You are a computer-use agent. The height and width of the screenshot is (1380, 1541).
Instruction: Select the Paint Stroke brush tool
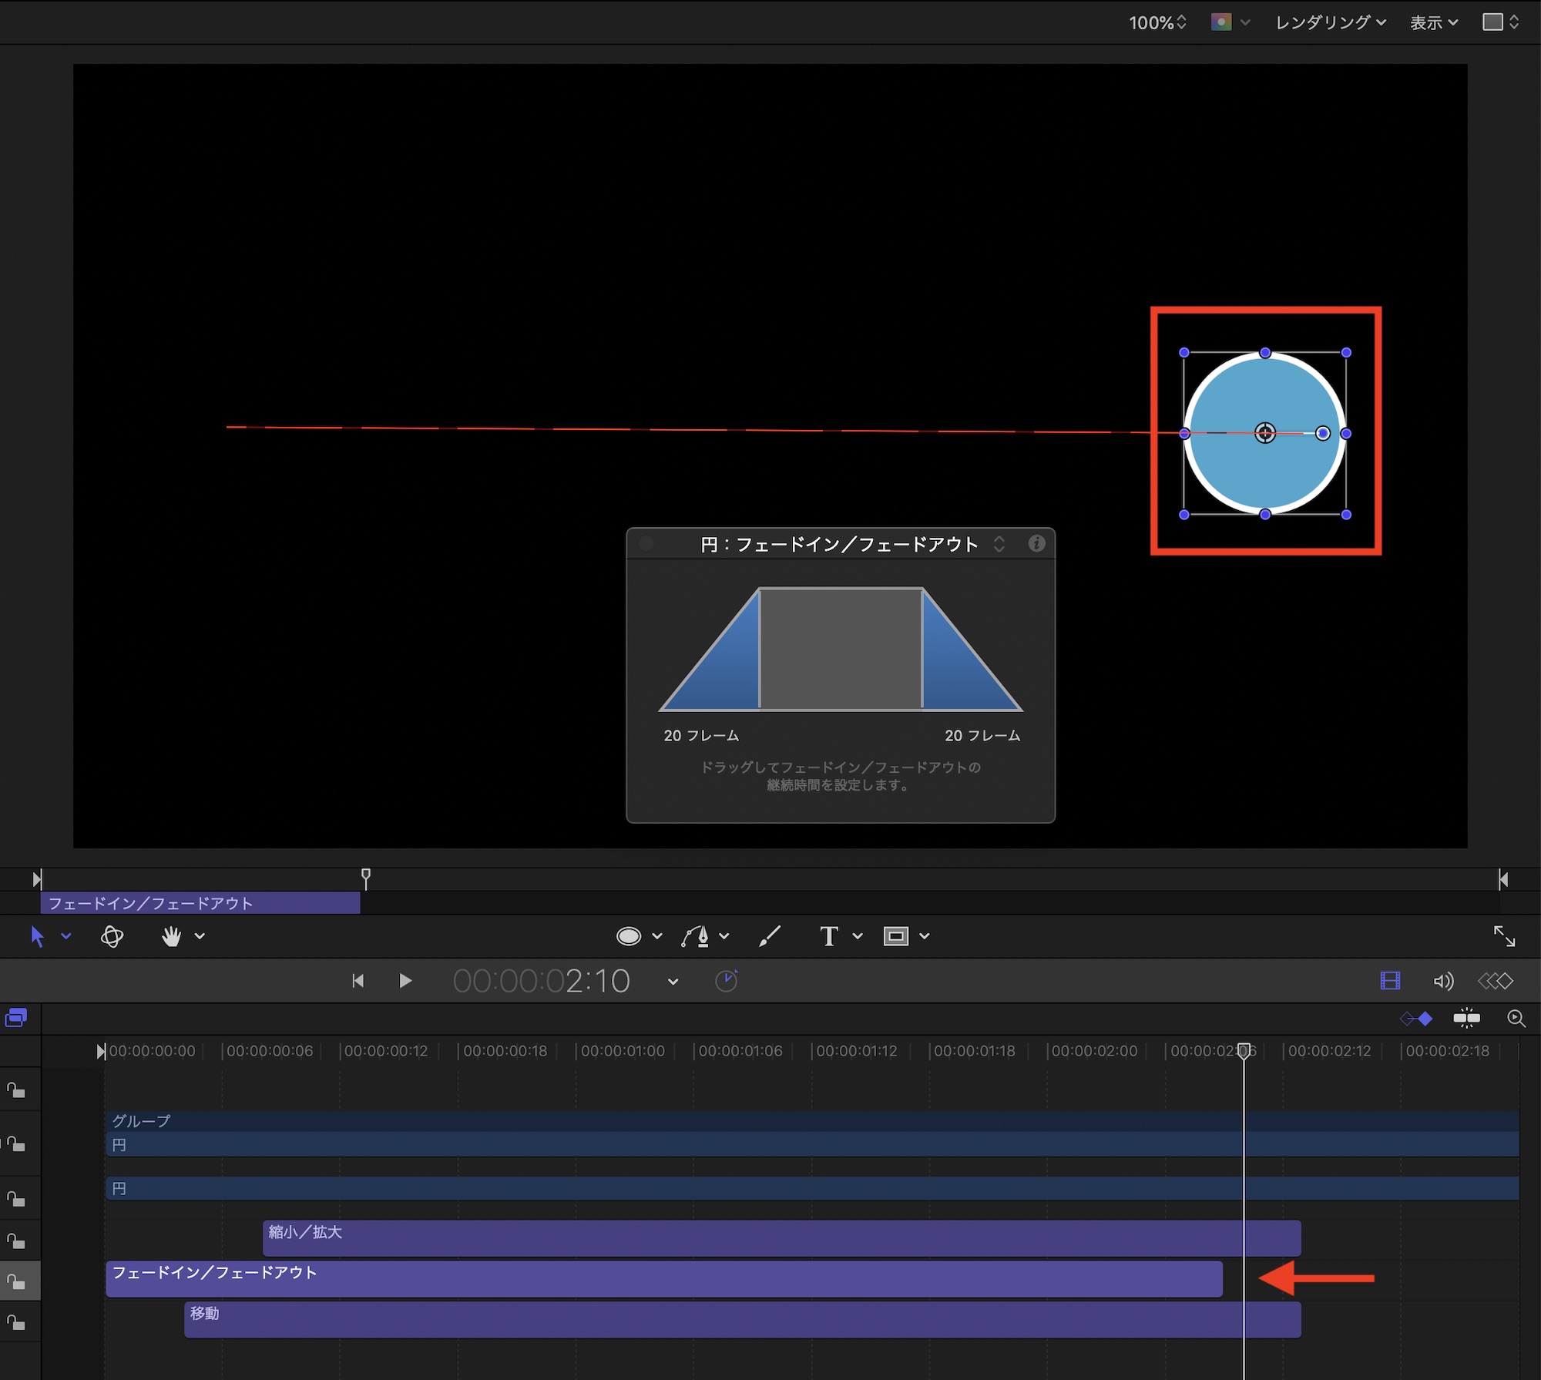click(x=769, y=936)
